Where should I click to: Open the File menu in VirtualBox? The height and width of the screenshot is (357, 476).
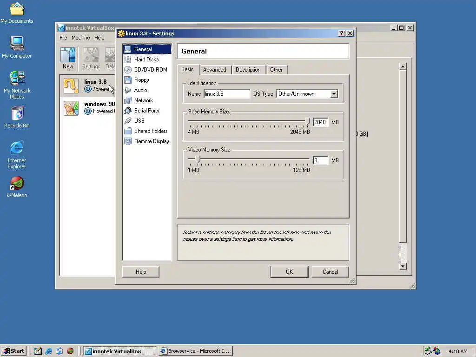(x=63, y=38)
